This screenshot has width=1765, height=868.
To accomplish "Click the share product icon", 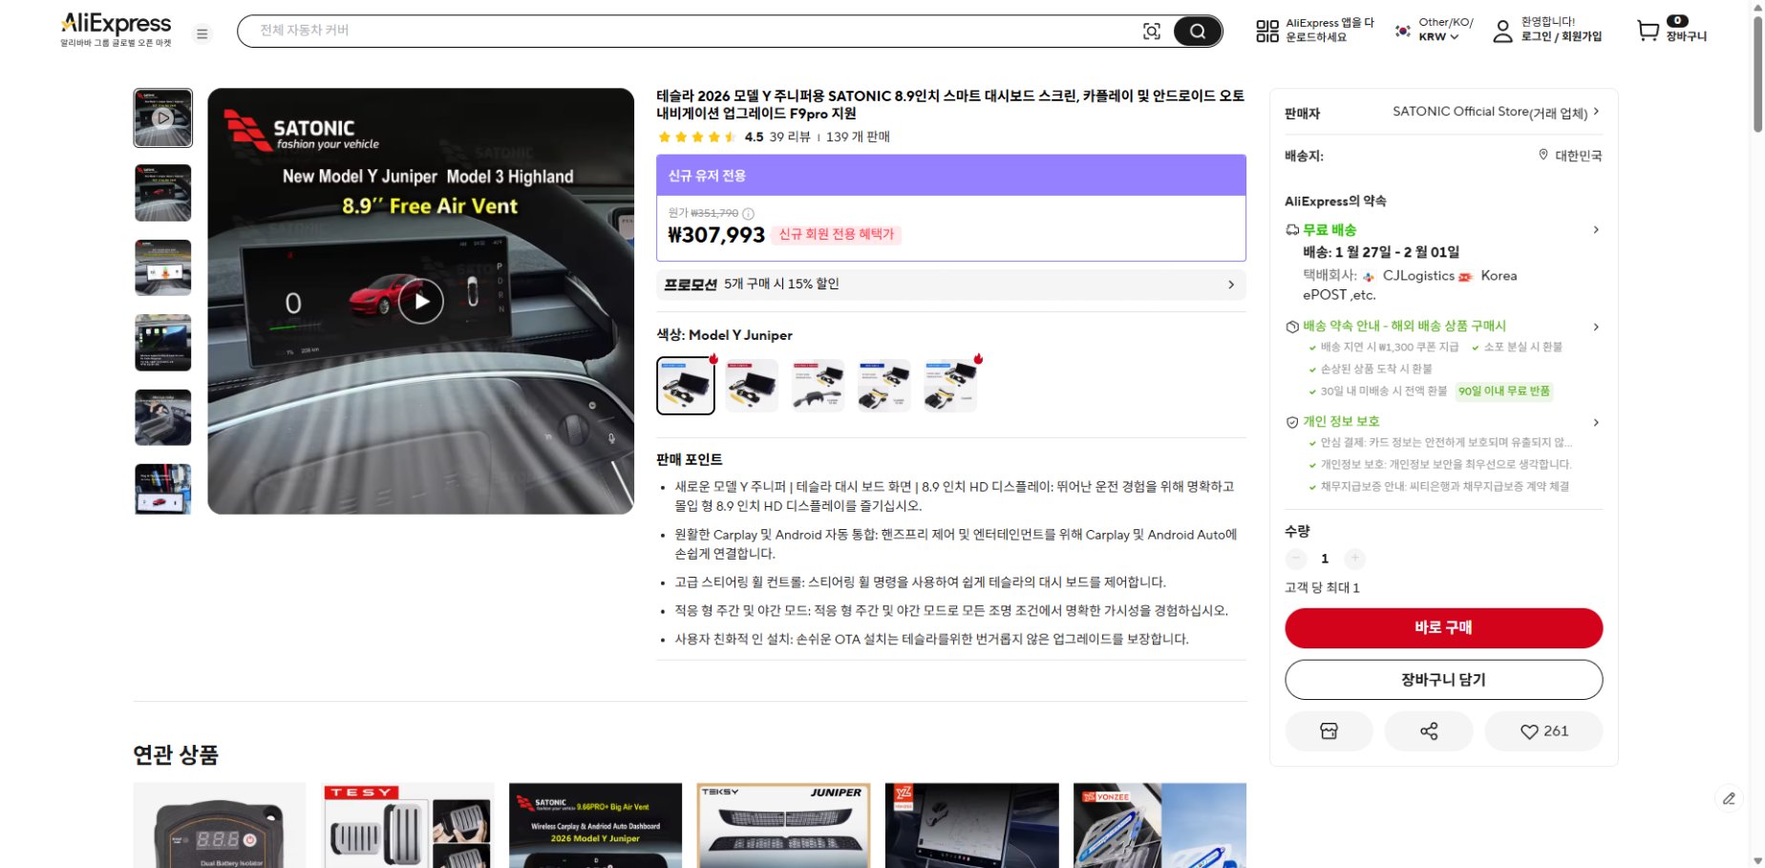I will pyautogui.click(x=1429, y=730).
